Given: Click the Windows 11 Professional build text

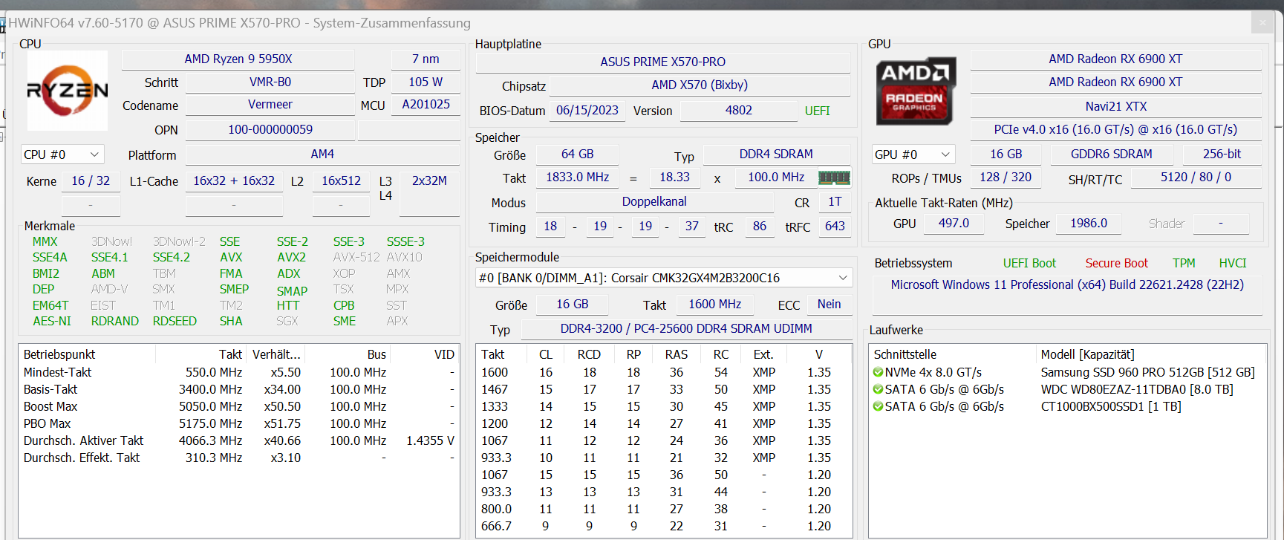Looking at the screenshot, I should pos(1067,285).
